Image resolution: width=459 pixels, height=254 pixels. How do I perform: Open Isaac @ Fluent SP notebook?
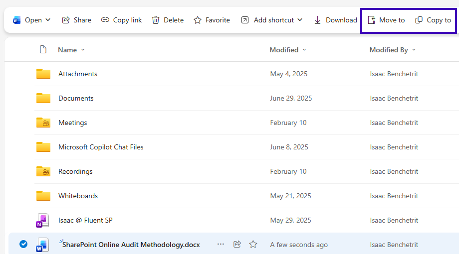[85, 221]
